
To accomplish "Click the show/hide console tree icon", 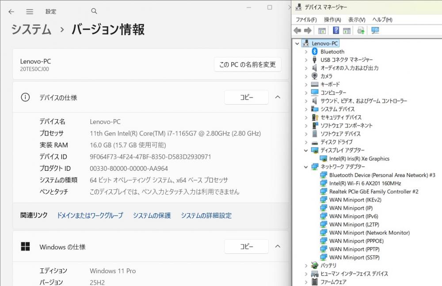I will pos(322,30).
